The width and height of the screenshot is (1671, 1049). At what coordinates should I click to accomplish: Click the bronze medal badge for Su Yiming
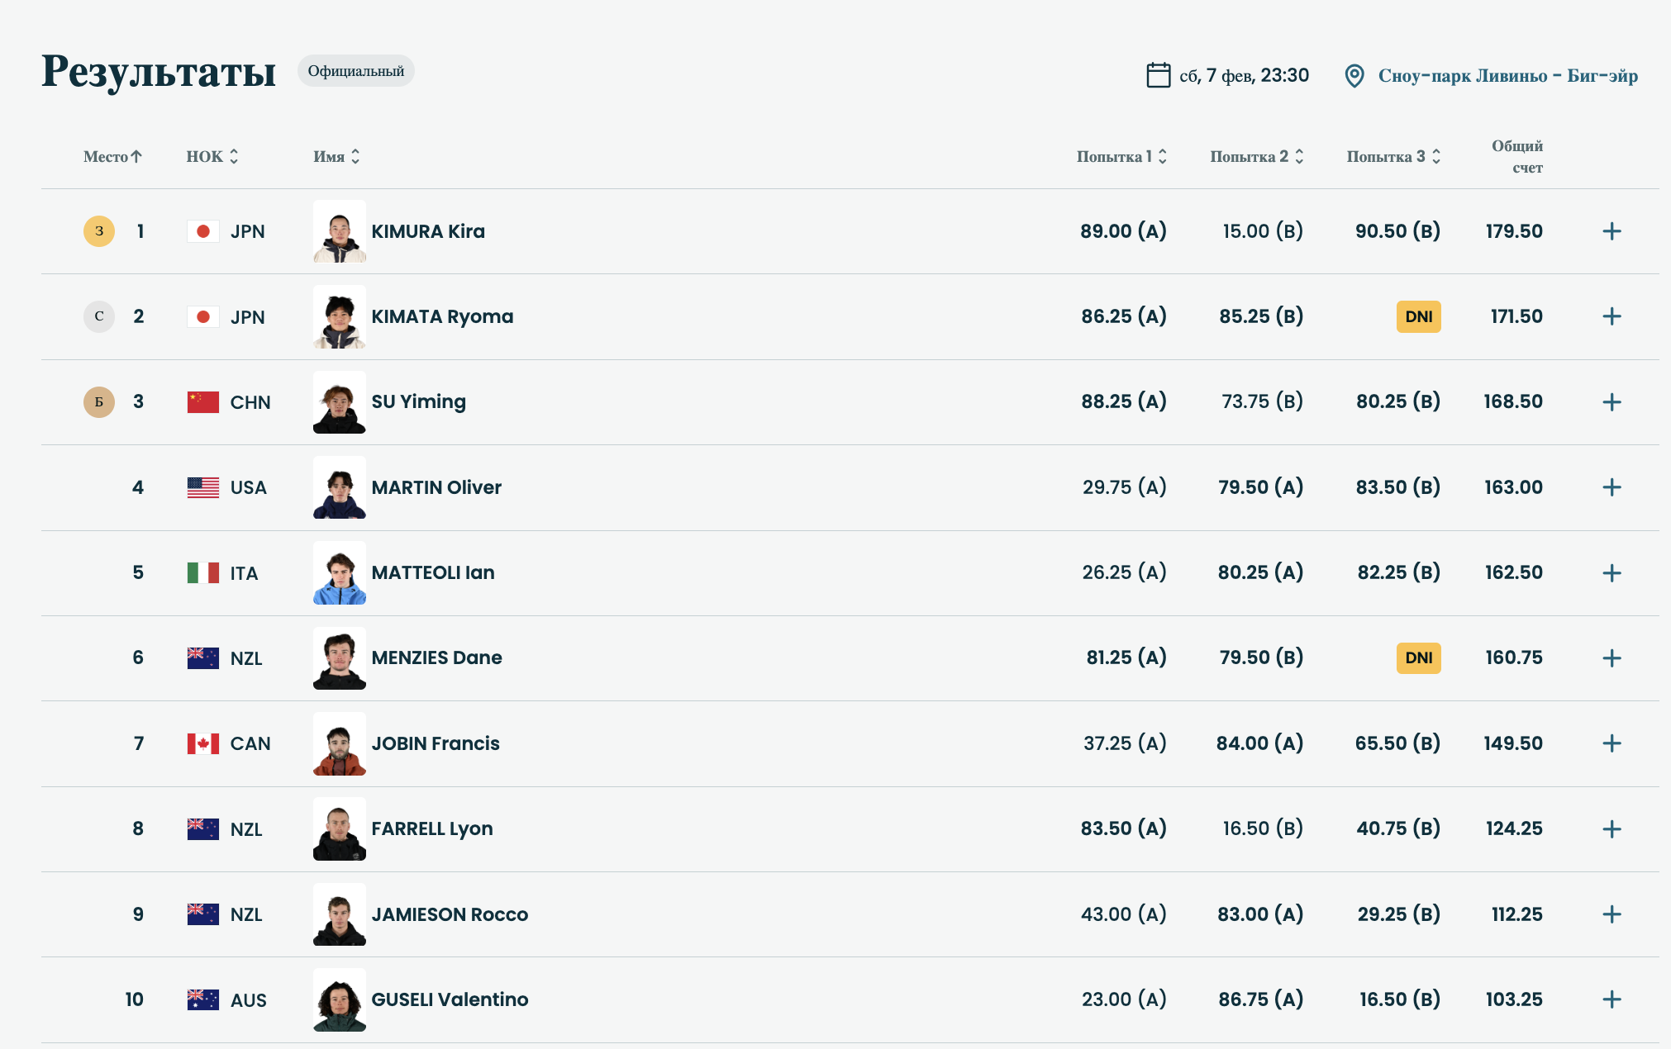click(99, 402)
